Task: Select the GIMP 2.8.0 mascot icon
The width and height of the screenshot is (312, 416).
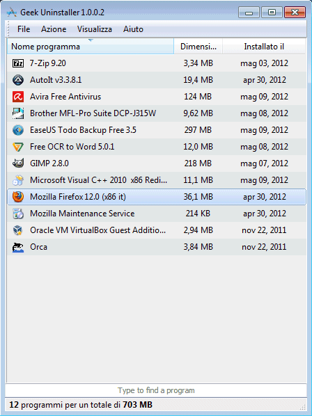Action: (x=18, y=163)
